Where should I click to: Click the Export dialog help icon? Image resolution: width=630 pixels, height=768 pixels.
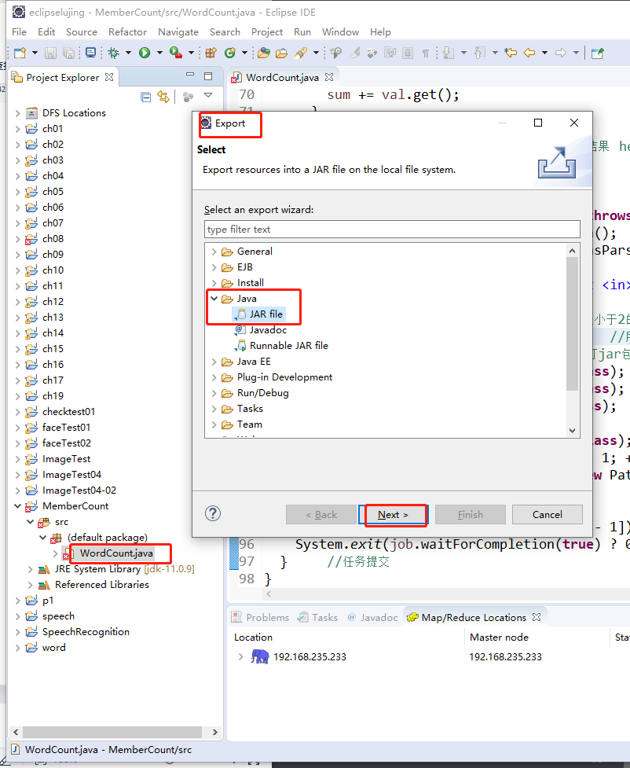(x=213, y=513)
